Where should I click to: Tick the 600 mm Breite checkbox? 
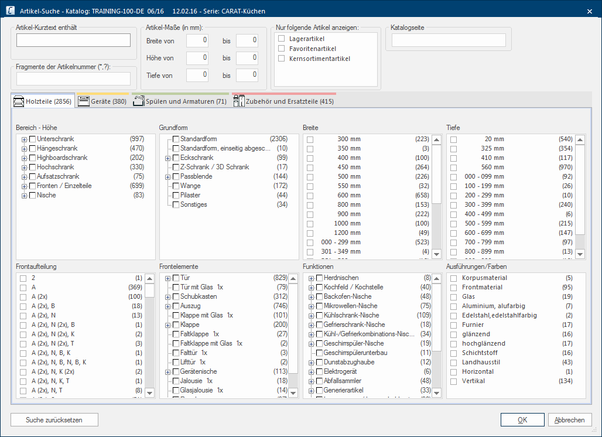(310, 196)
